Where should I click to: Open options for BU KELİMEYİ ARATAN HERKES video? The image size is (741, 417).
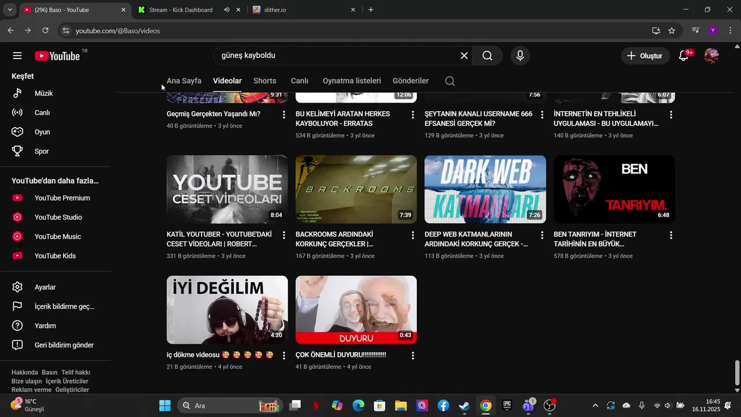pyautogui.click(x=413, y=115)
